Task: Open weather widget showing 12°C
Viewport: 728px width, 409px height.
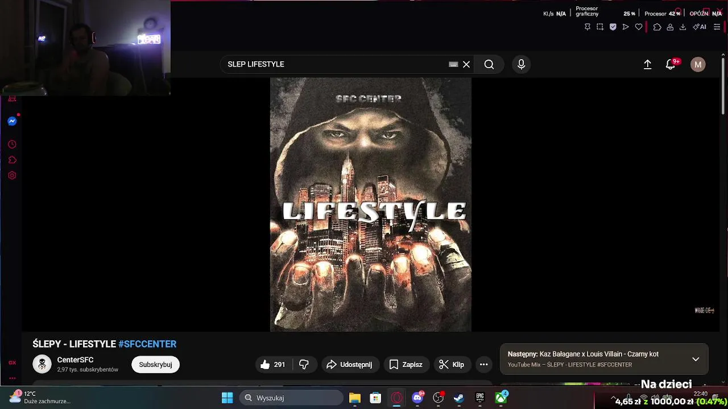Action: pyautogui.click(x=40, y=398)
